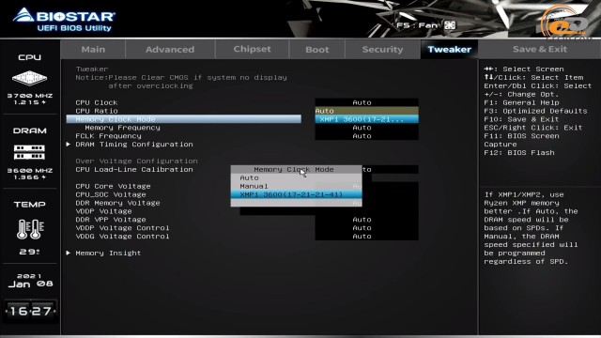Click the Biostar logo
601x338 pixels.
(x=64, y=19)
